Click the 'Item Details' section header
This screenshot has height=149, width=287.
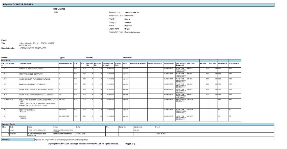click(x=6, y=60)
